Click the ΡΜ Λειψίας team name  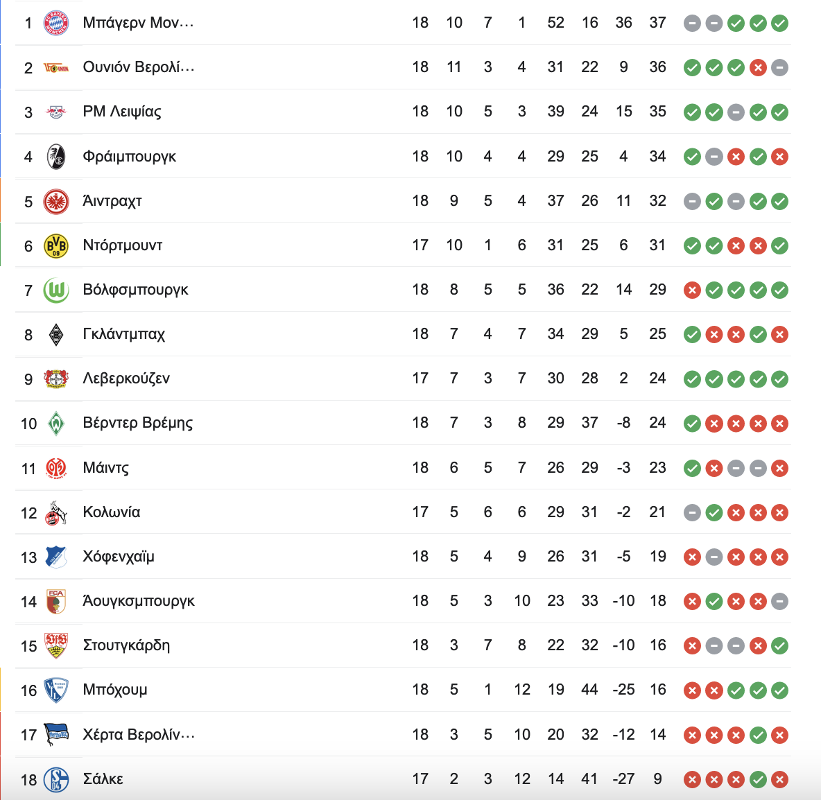[x=122, y=112]
